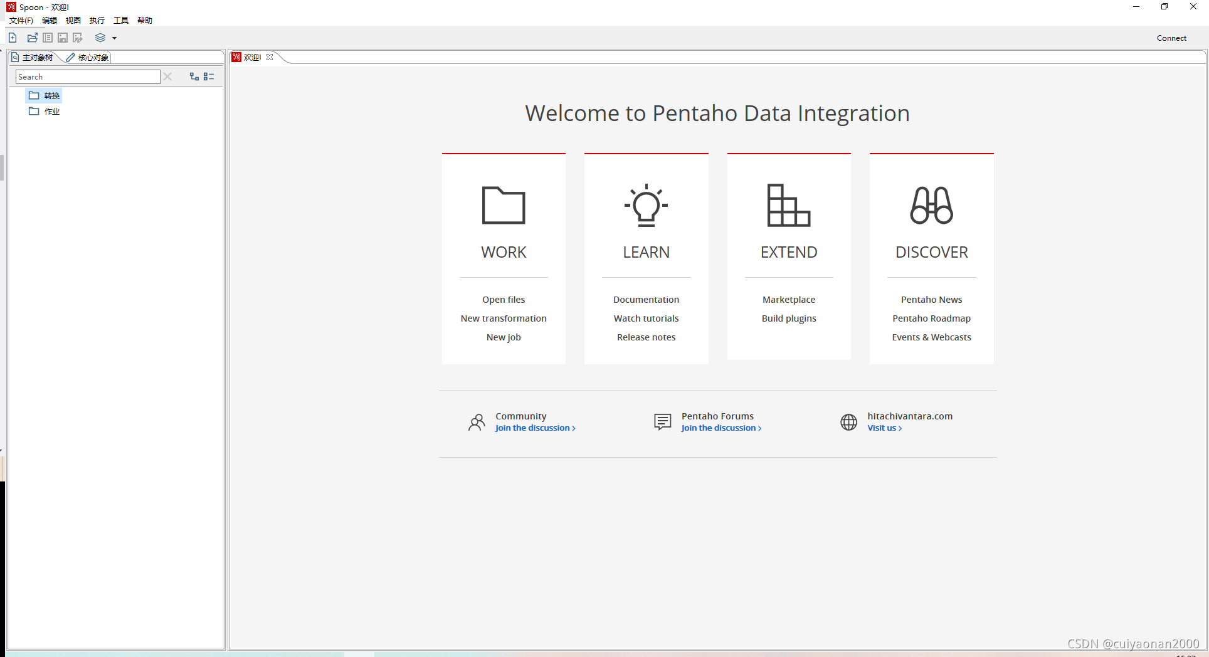This screenshot has width=1209, height=657.
Task: Click Community Join the discussion link
Action: [x=535, y=428]
